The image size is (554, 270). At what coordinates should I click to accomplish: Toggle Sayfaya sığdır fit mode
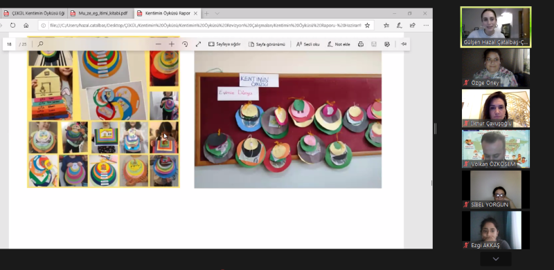(224, 44)
